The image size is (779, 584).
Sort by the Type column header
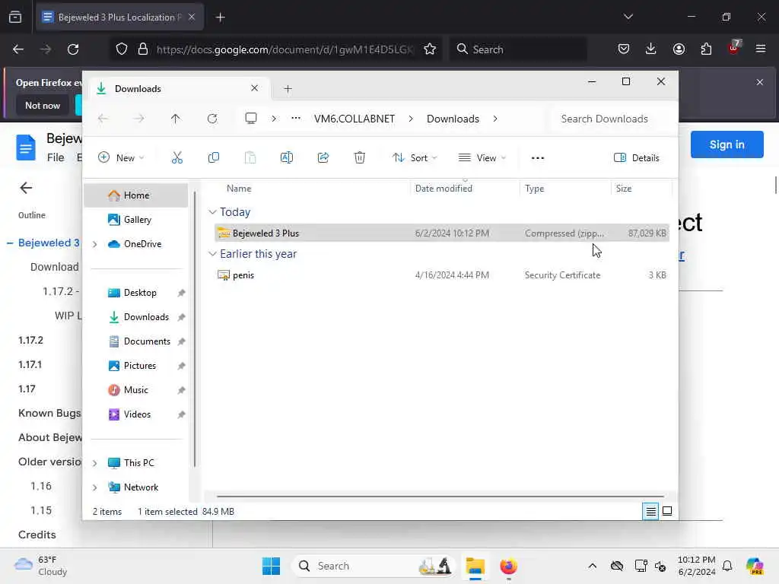(534, 189)
